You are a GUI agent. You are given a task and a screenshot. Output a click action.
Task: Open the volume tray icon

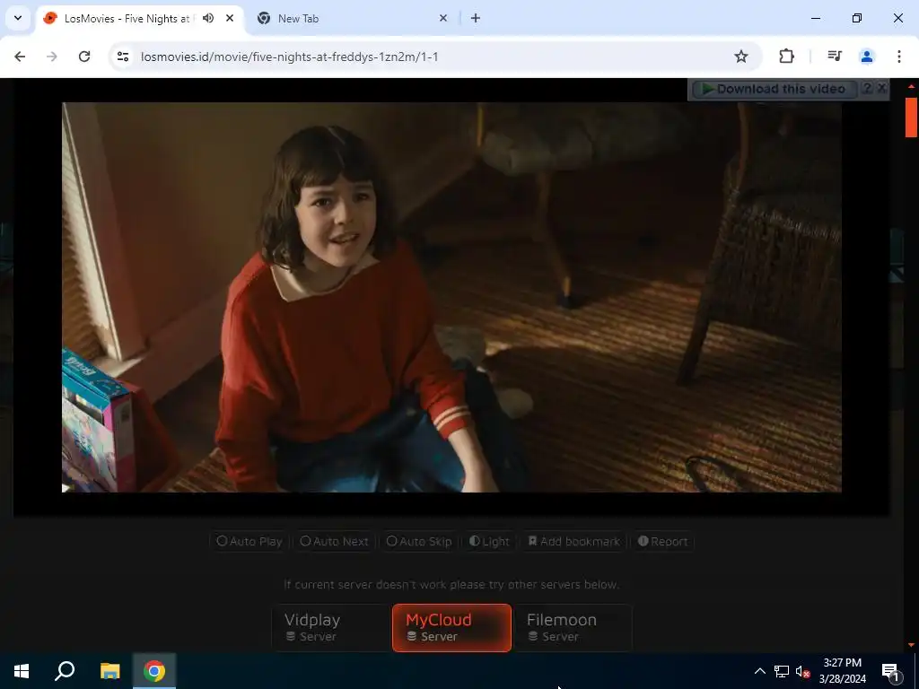point(802,671)
